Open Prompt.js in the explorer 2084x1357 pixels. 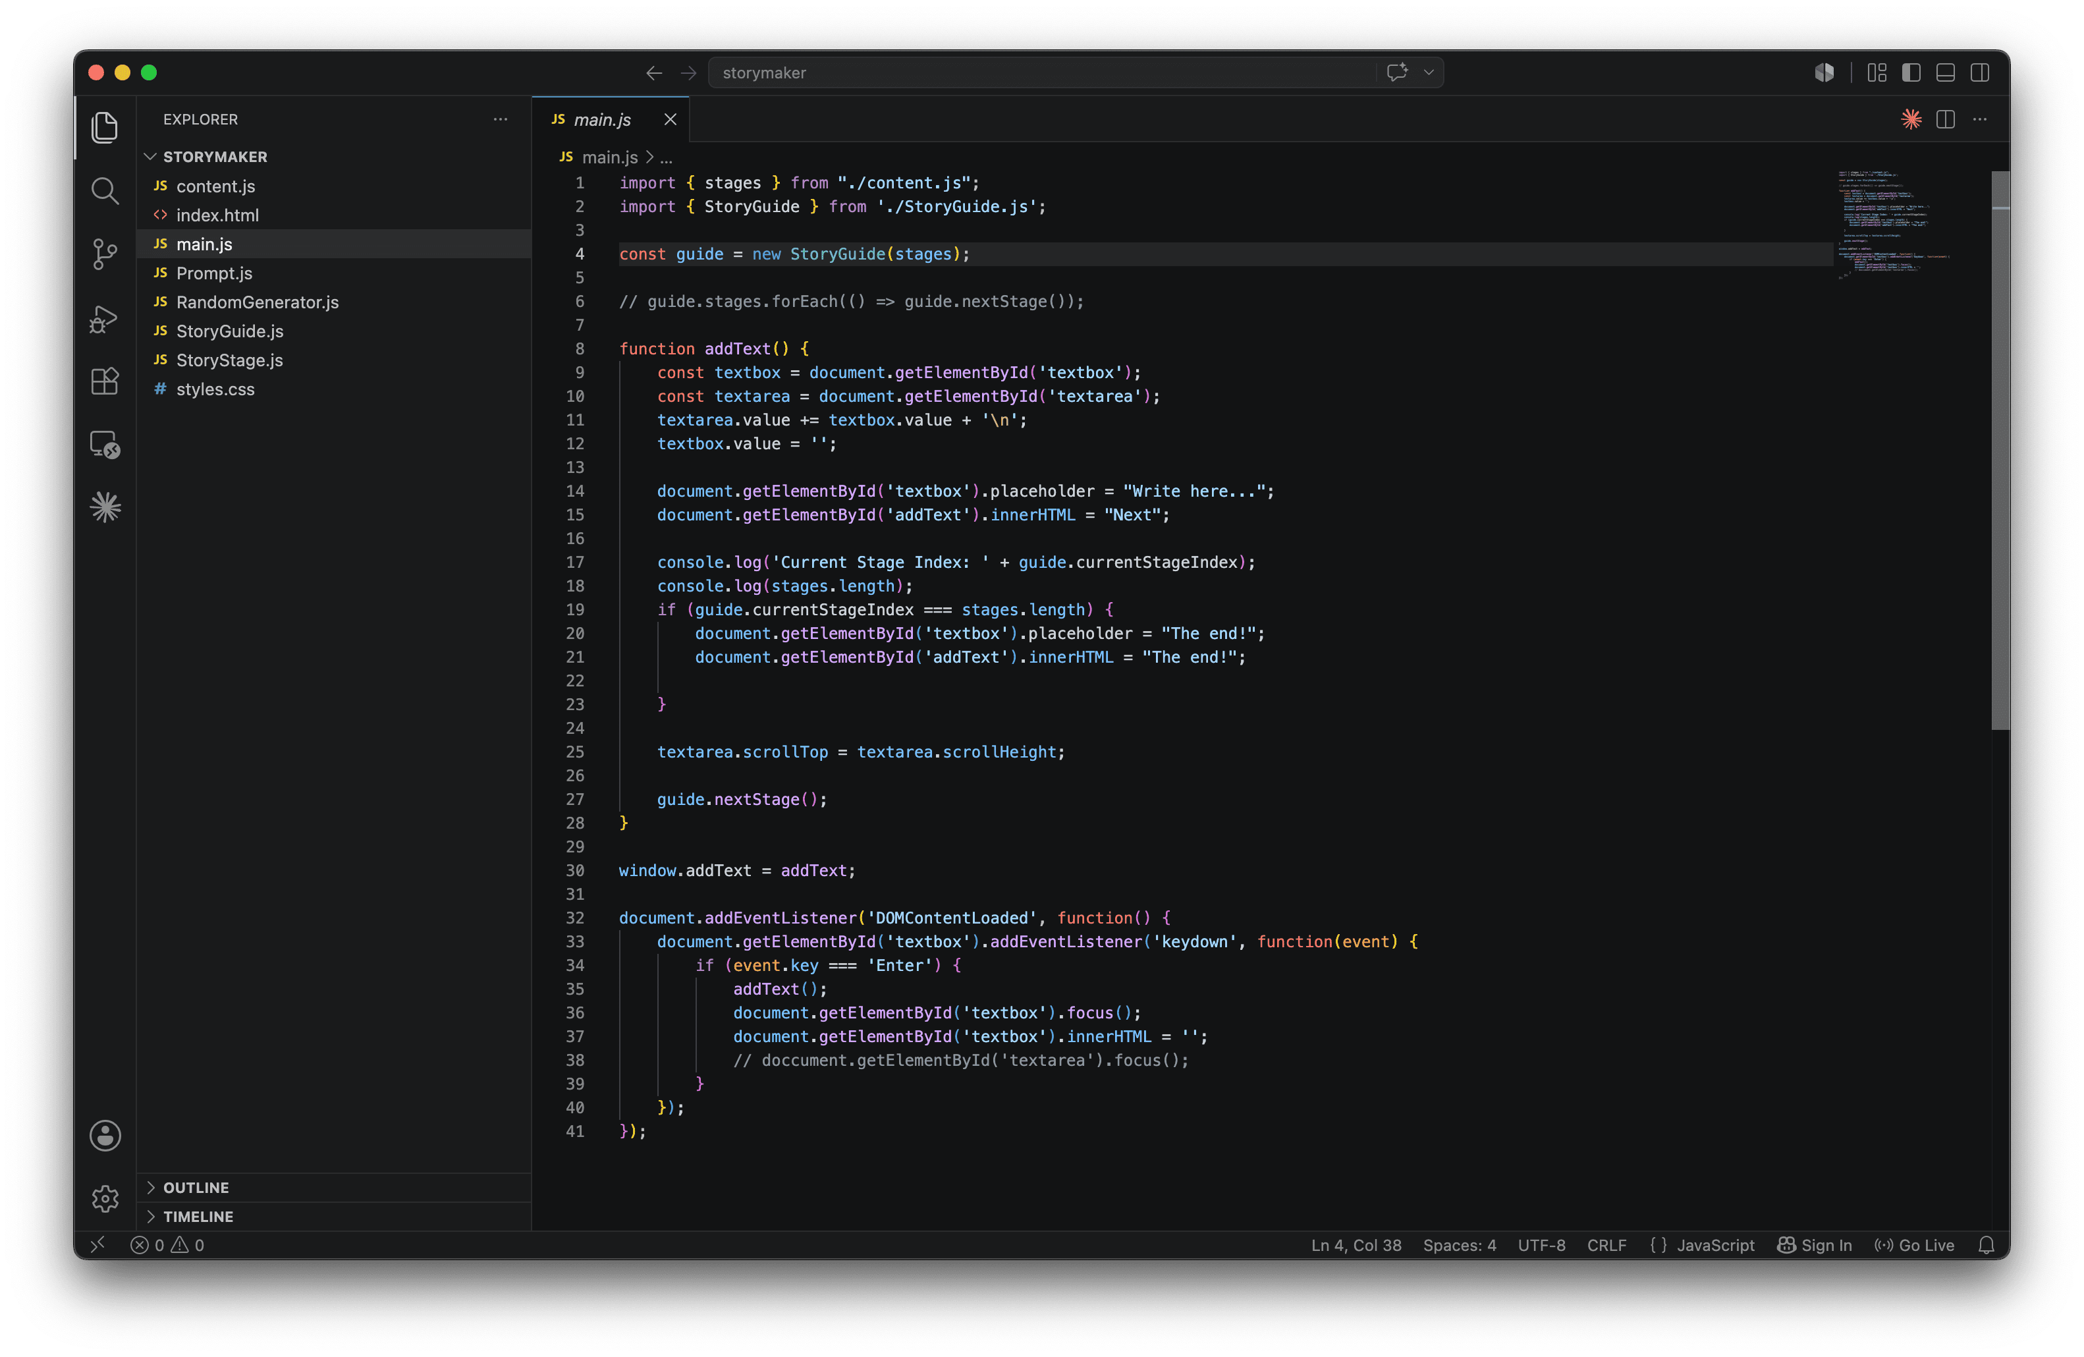pos(335,273)
